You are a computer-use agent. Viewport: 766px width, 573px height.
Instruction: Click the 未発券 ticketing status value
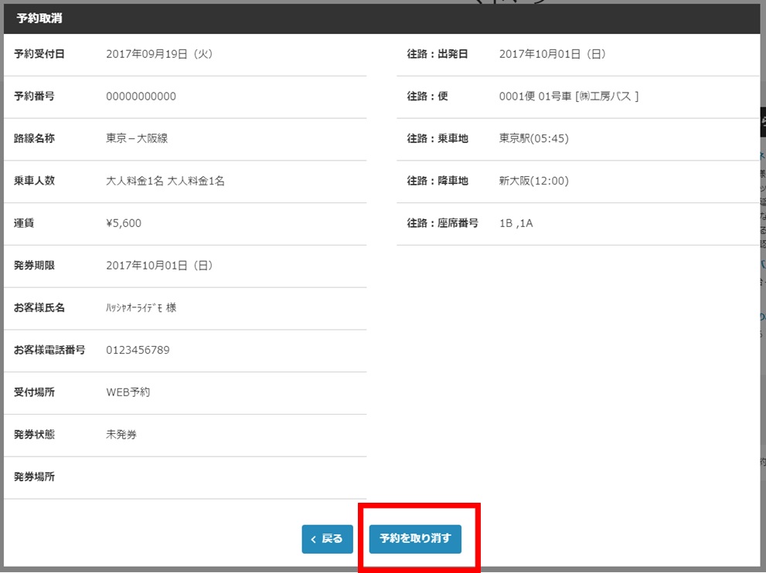coord(121,435)
